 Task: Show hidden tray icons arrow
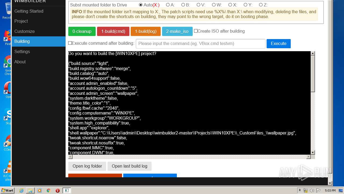pos(300,190)
